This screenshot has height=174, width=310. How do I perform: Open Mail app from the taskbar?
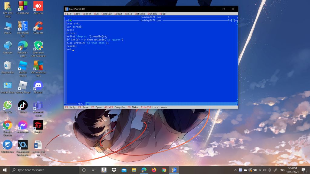point(124,170)
